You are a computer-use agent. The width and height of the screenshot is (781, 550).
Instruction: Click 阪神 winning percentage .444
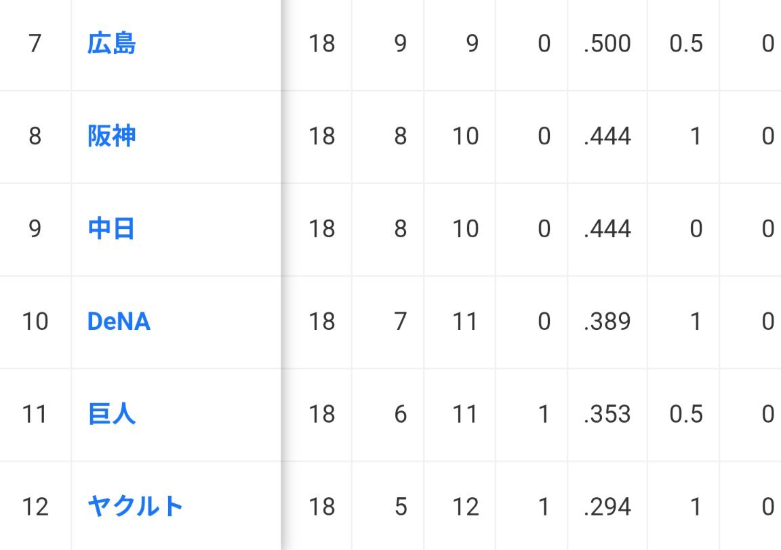[x=607, y=136]
